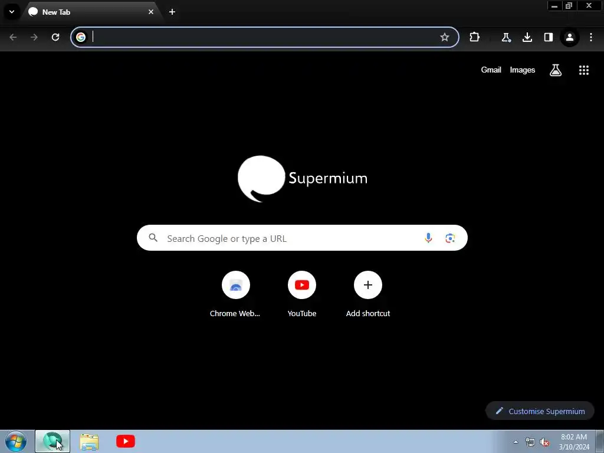
Task: Close the New Tab tab
Action: pos(151,12)
